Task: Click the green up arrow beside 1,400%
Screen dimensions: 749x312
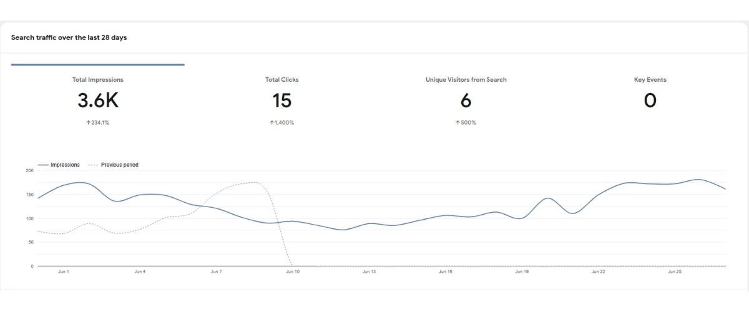Action: [x=272, y=123]
